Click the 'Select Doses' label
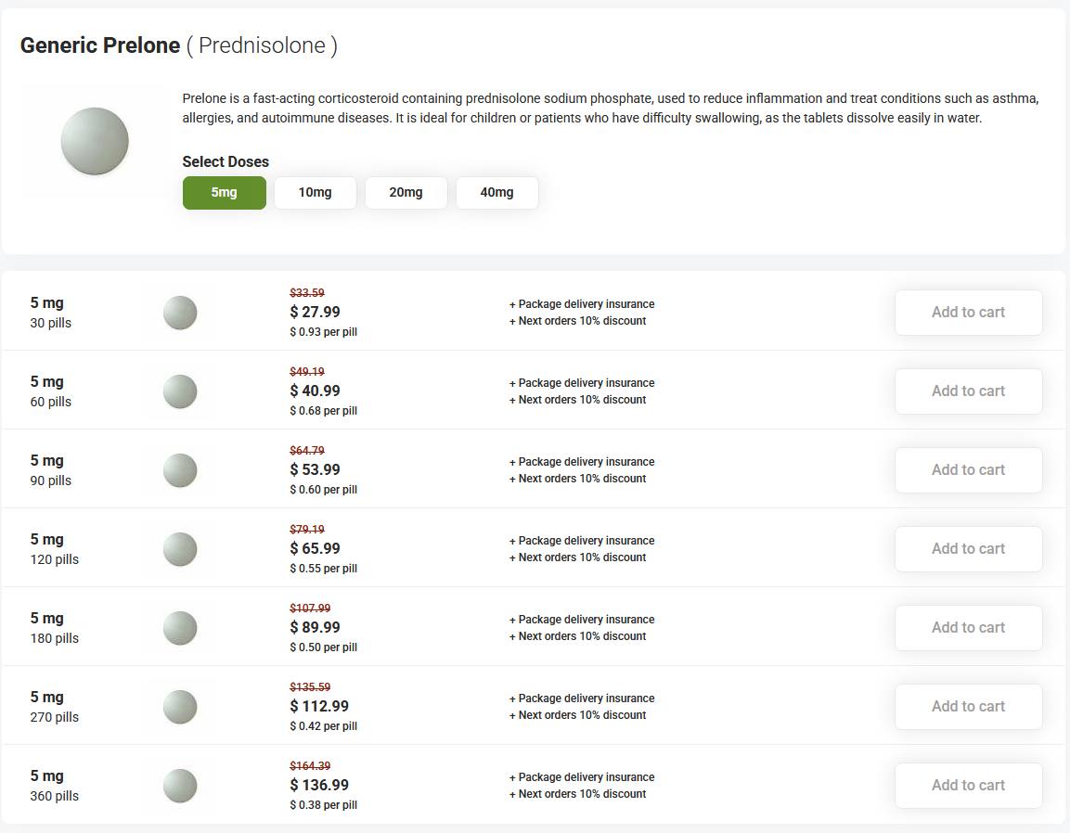Viewport: 1070px width, 833px height. [226, 161]
